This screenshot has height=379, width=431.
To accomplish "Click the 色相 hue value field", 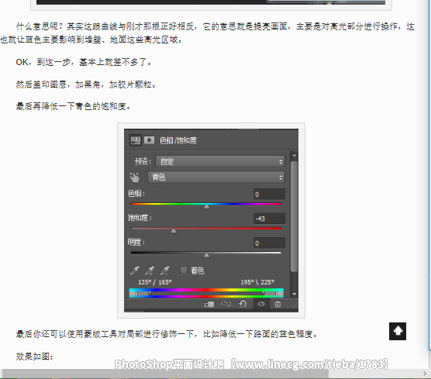I will tap(269, 195).
